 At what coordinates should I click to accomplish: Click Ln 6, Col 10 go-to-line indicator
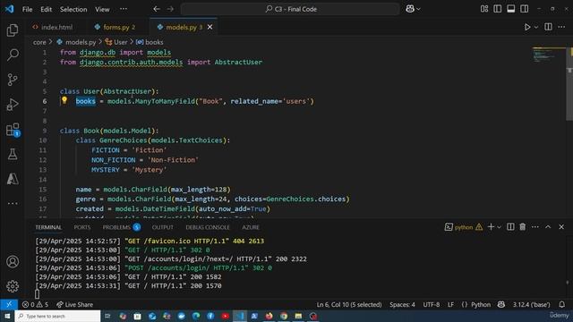349,304
